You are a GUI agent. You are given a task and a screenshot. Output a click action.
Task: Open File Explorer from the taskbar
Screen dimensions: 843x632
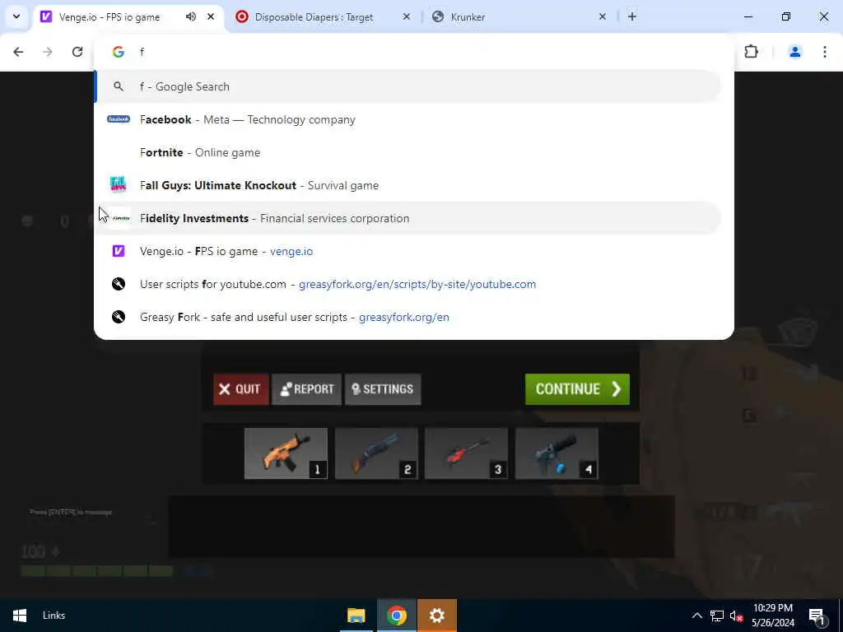pyautogui.click(x=356, y=616)
